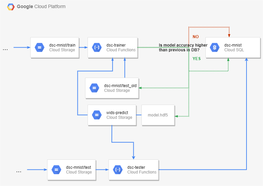Click the 'dsc-trainer' label
263x186 pixels.
coord(116,45)
